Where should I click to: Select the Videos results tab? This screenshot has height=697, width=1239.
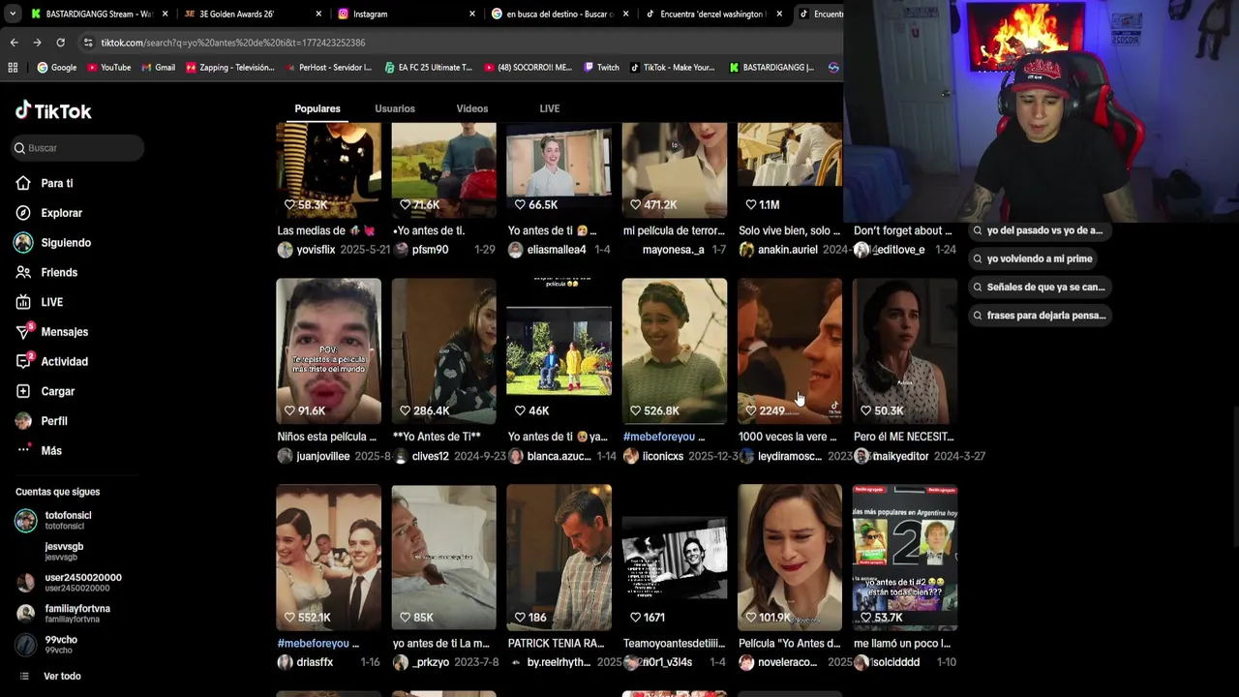pyautogui.click(x=472, y=108)
